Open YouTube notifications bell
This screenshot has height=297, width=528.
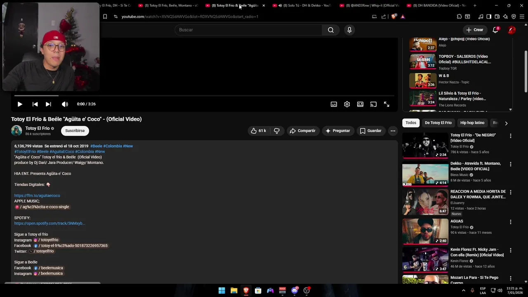coord(495,30)
